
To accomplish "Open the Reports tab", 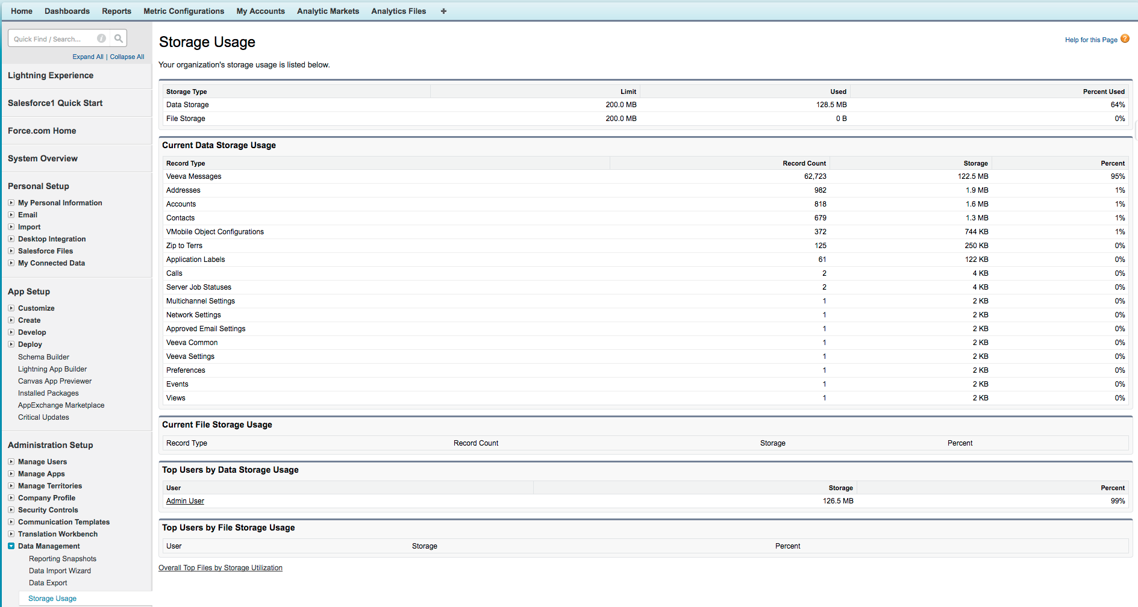I will click(116, 11).
